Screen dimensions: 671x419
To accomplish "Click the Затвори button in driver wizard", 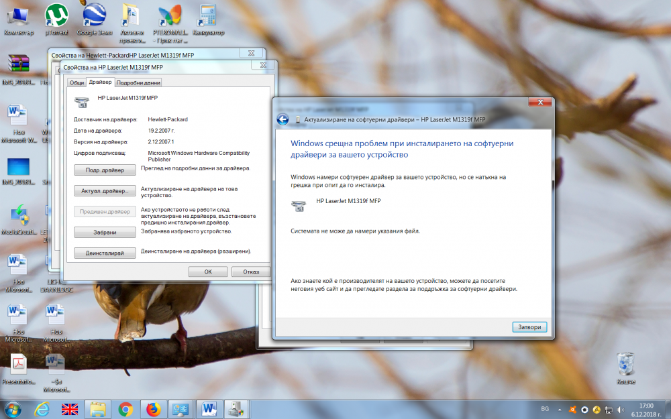I will 529,327.
